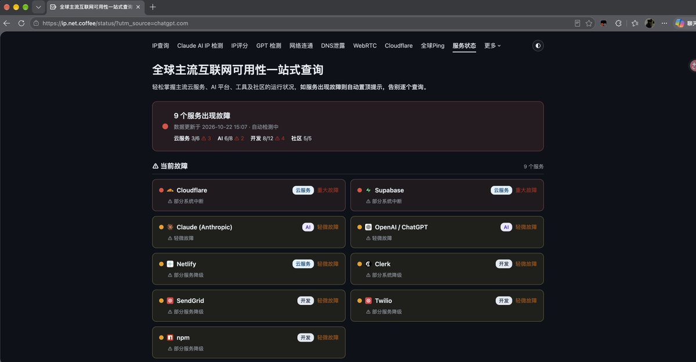Open the DNS泄露 tab
This screenshot has width=696, height=362.
click(333, 46)
